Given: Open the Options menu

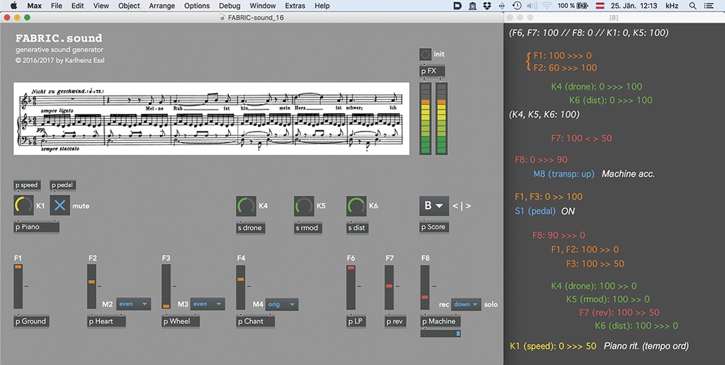Looking at the screenshot, I should [x=197, y=6].
